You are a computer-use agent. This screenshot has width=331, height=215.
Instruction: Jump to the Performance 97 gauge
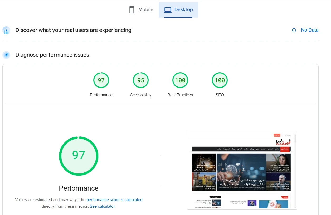101,80
